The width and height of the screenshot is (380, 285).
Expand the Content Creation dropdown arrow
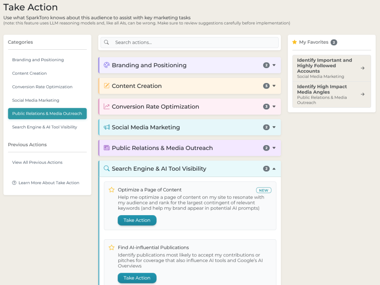click(274, 86)
